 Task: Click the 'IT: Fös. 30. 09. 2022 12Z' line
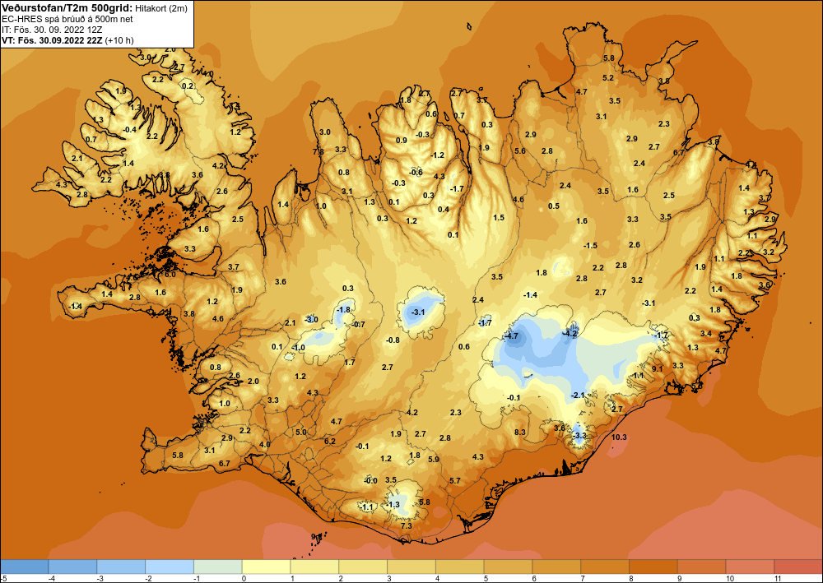pyautogui.click(x=52, y=30)
